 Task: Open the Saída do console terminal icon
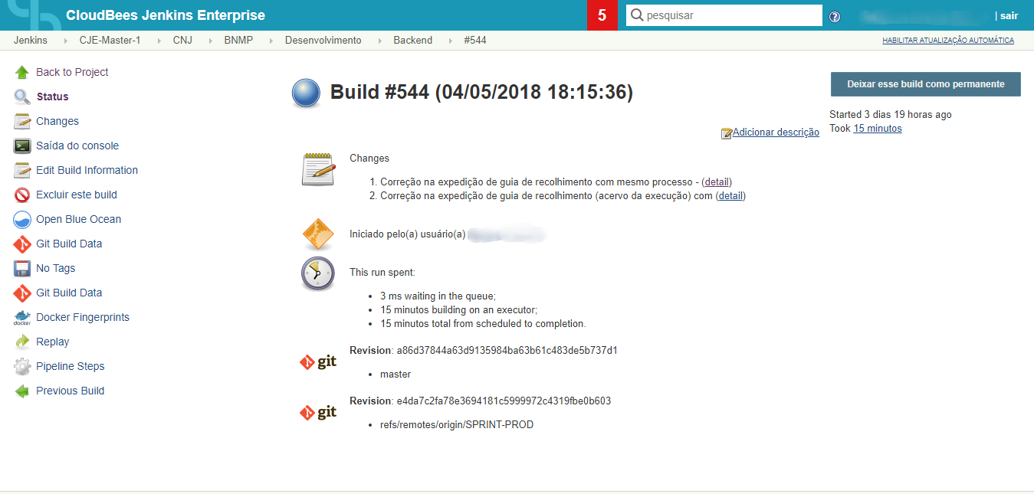coord(22,146)
